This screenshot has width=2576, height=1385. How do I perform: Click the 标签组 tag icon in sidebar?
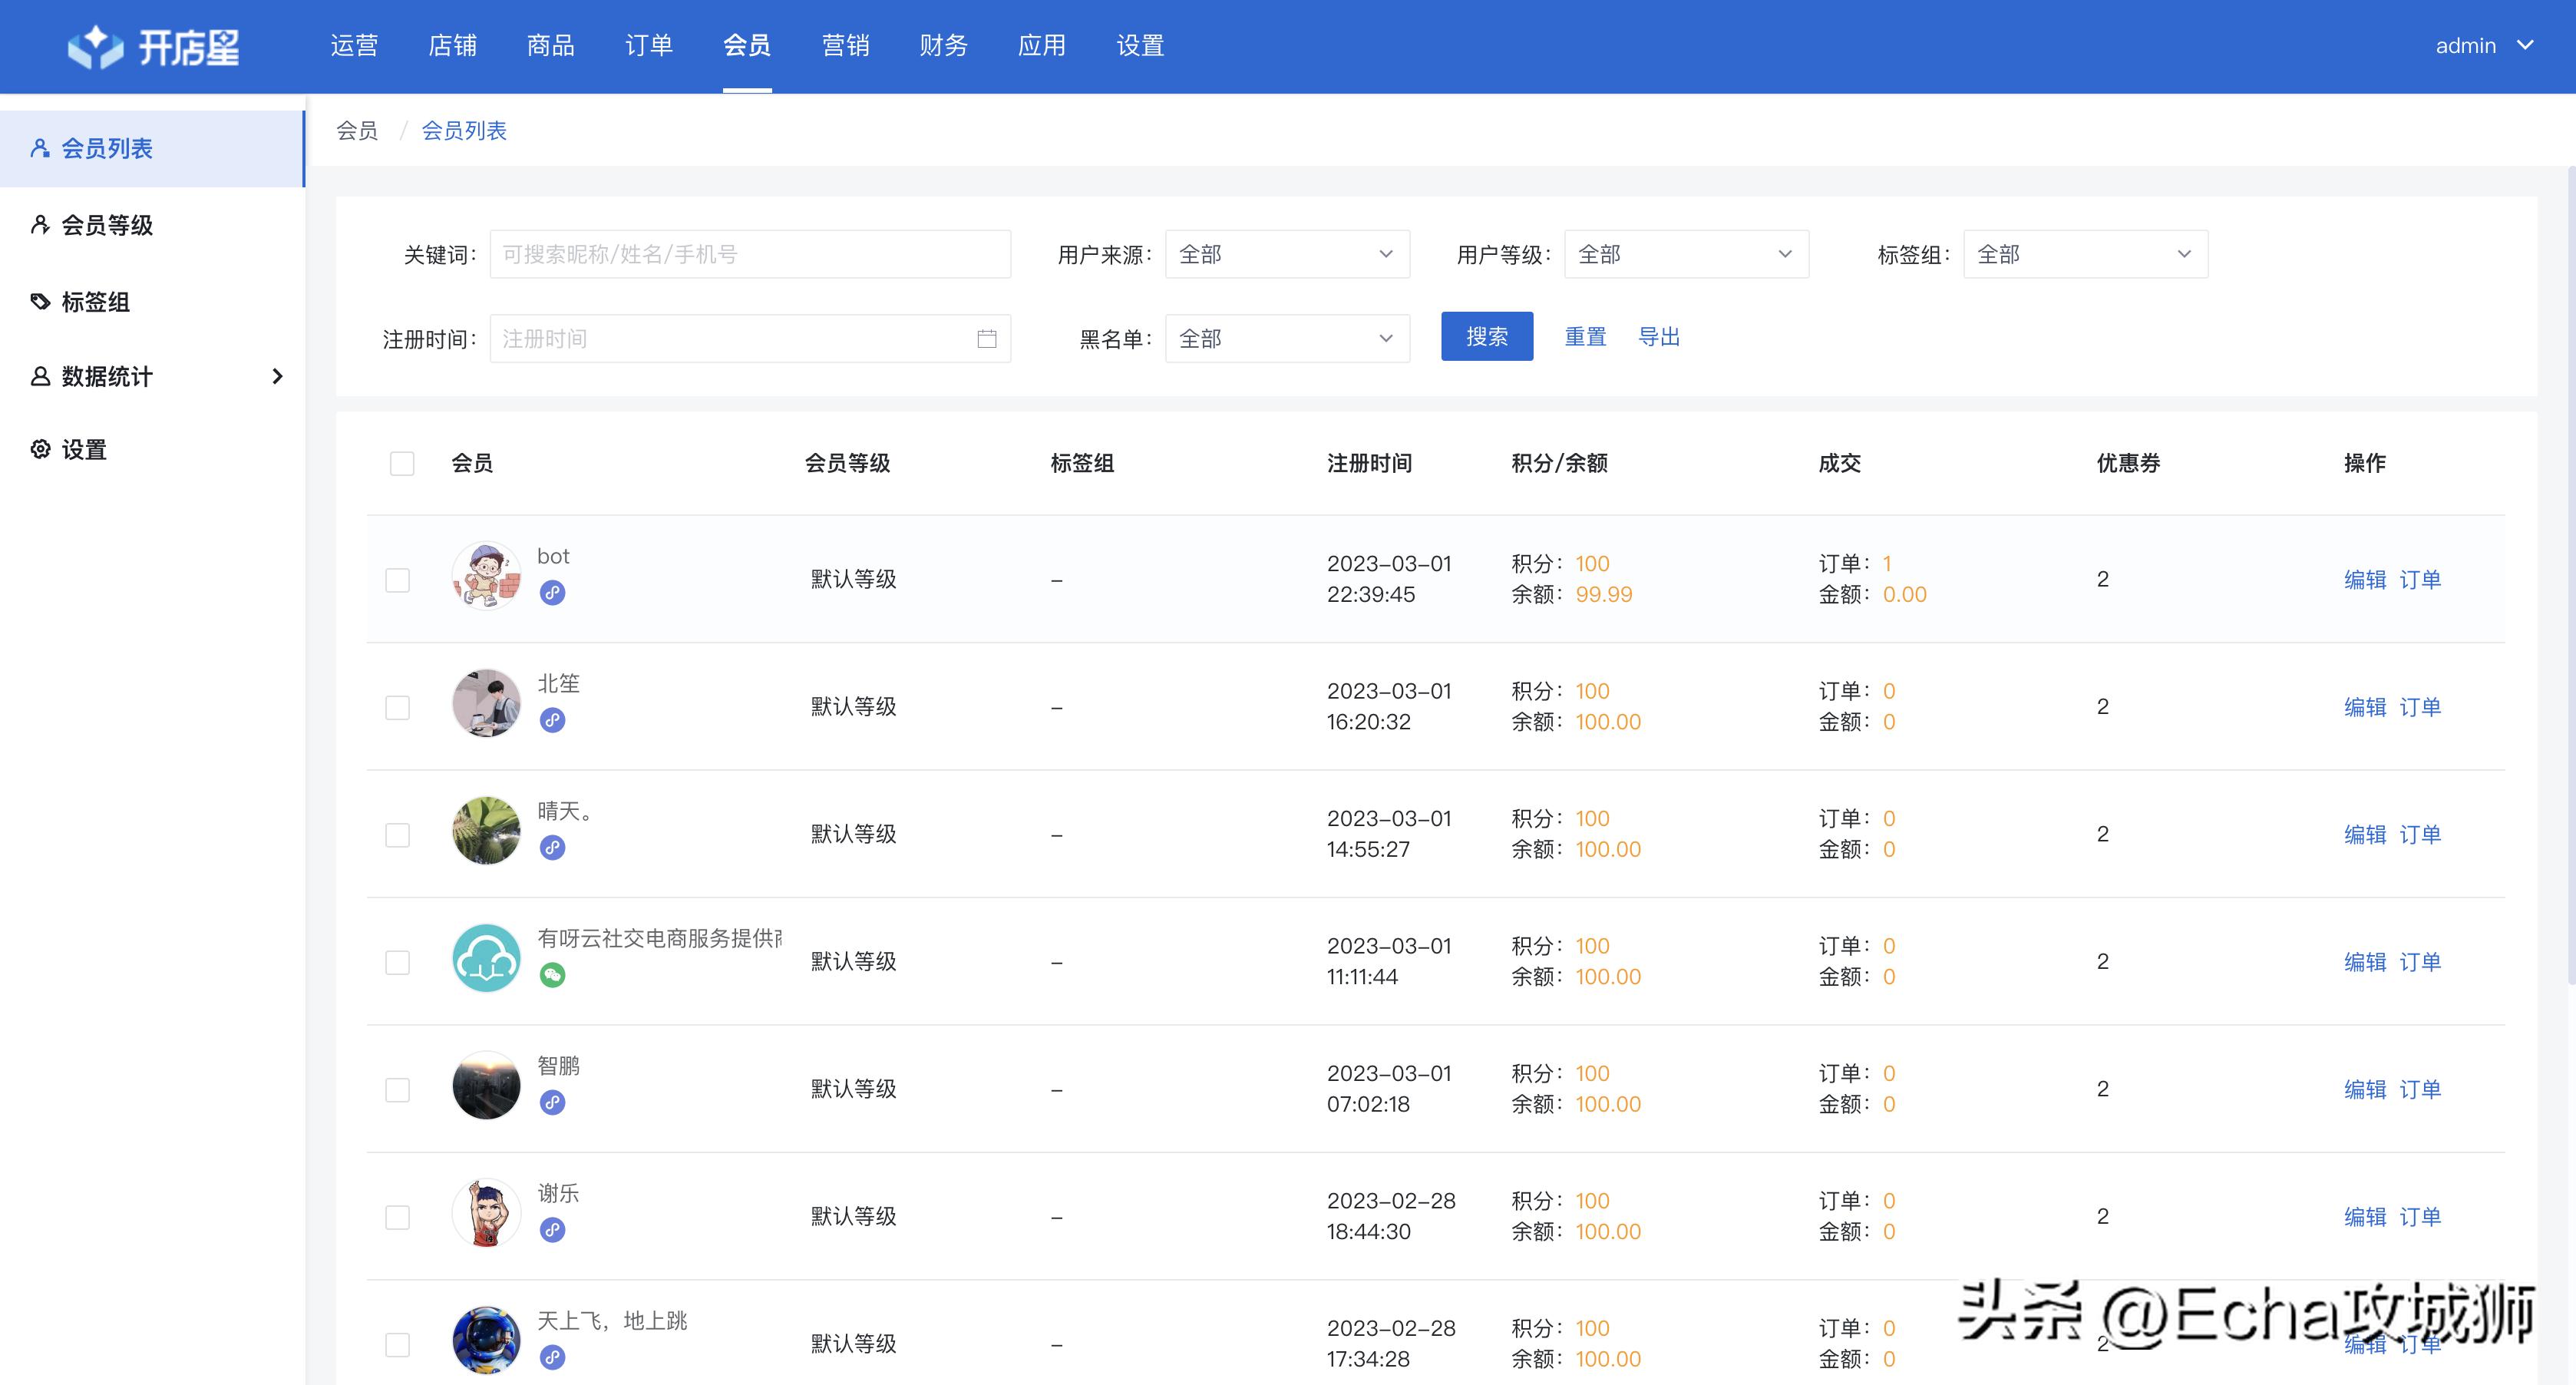pyautogui.click(x=40, y=301)
